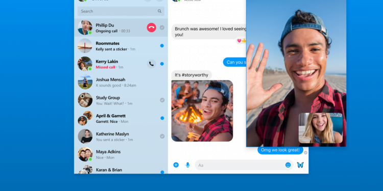Image resolution: width=383 pixels, height=191 pixels.
Task: Open the Joshua Mensah conversation
Action: [121, 82]
